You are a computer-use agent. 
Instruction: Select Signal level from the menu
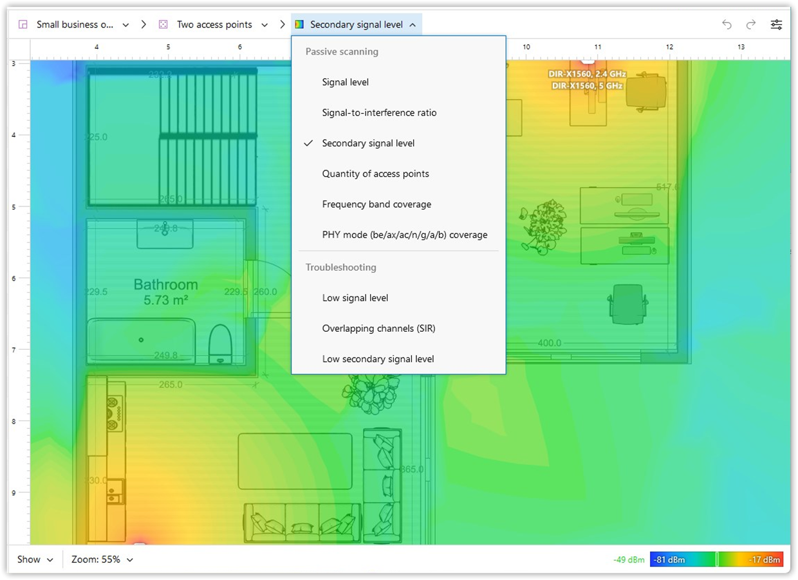pos(345,82)
